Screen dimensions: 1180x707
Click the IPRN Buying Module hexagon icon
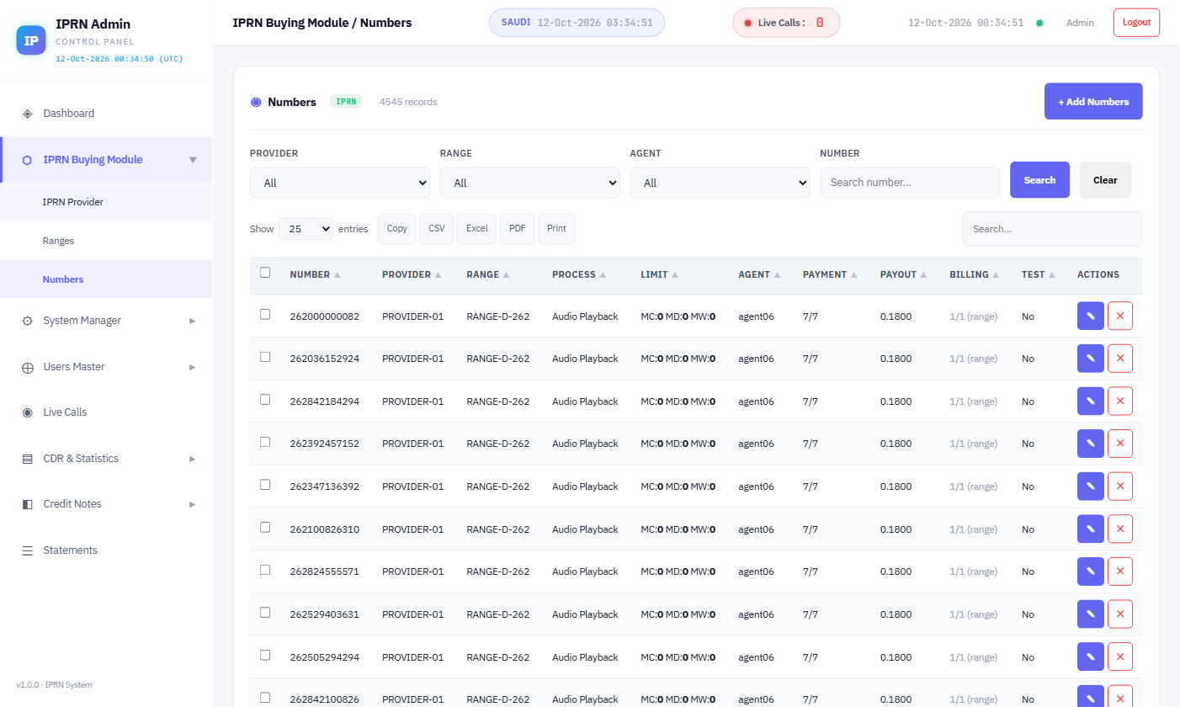click(27, 160)
